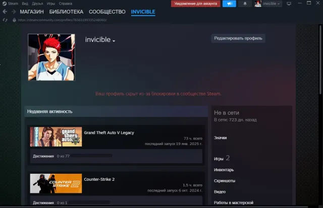Image resolution: width=323 pixels, height=208 pixels.
Task: Click the 1,5 ч. всего playtime text
Action: coord(192,185)
